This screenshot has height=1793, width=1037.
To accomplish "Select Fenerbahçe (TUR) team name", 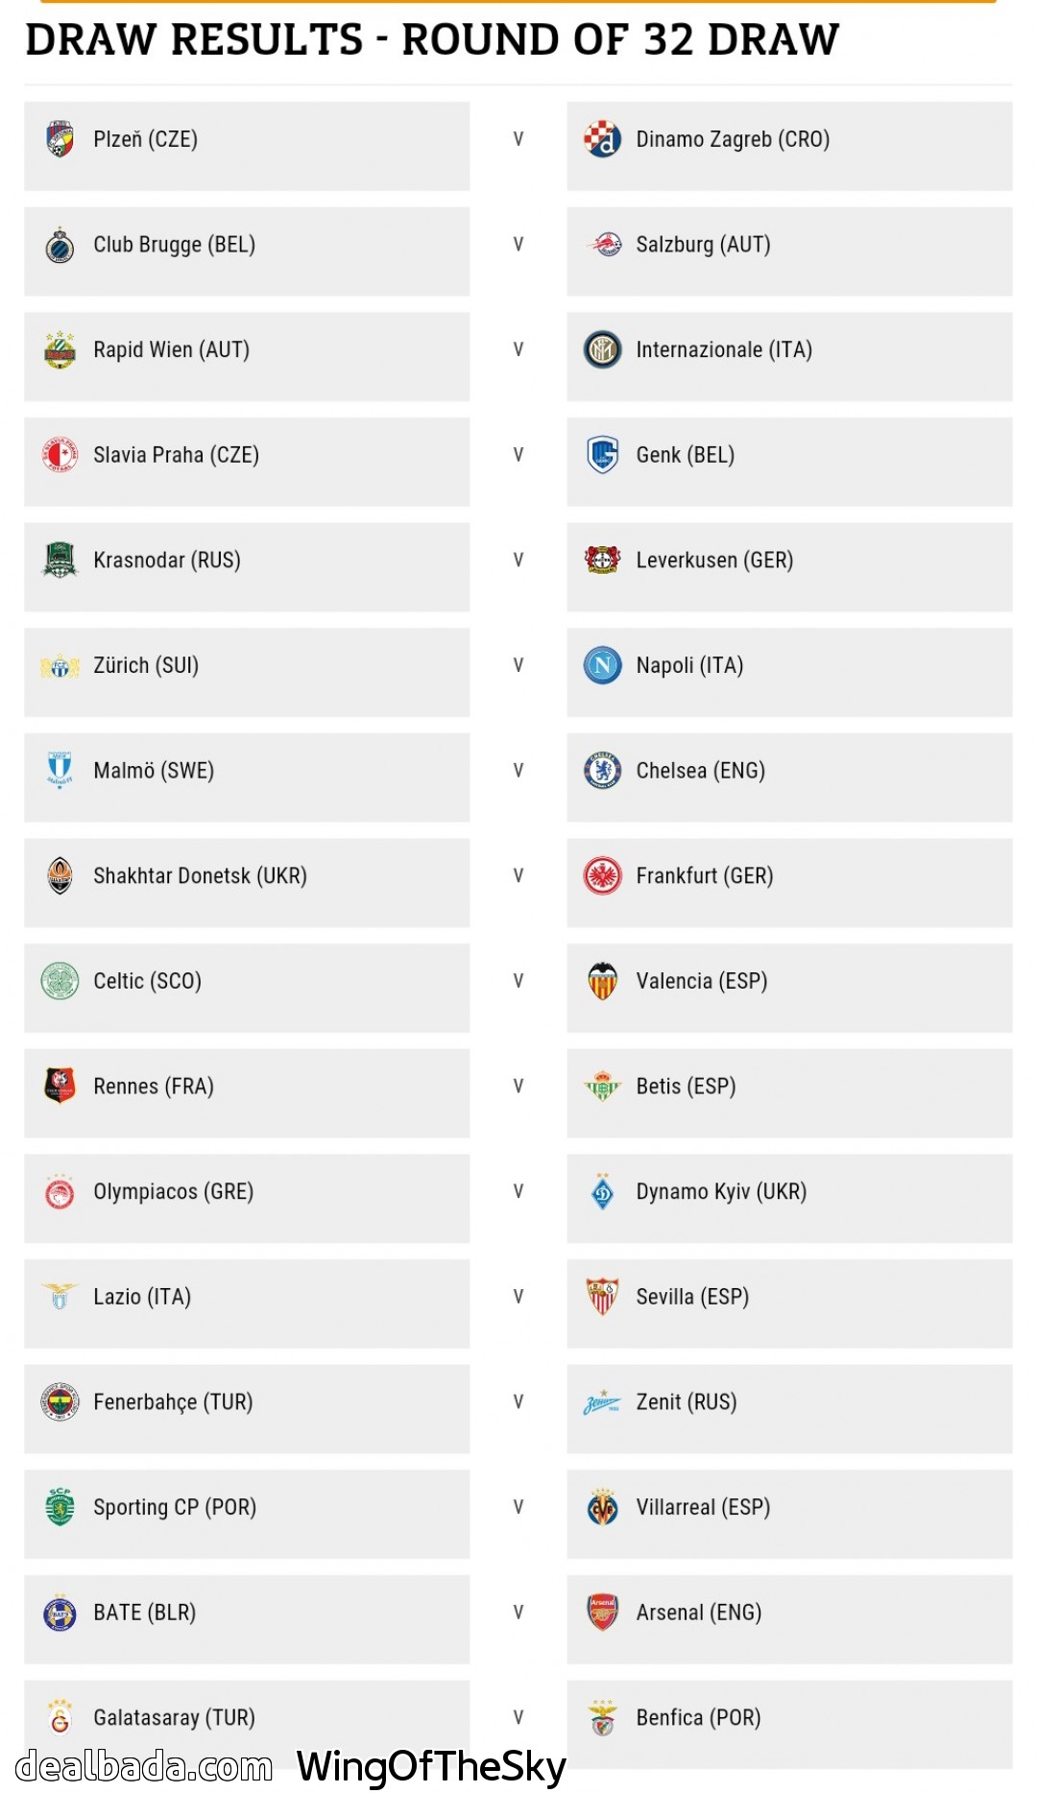I will point(173,1402).
